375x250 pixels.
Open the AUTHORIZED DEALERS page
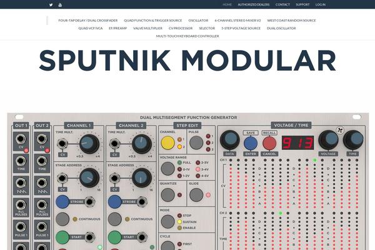pyautogui.click(x=254, y=4)
